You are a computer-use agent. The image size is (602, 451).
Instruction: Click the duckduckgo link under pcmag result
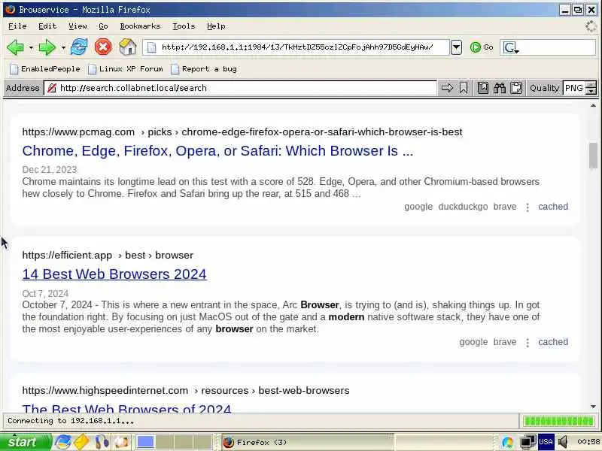coord(463,206)
